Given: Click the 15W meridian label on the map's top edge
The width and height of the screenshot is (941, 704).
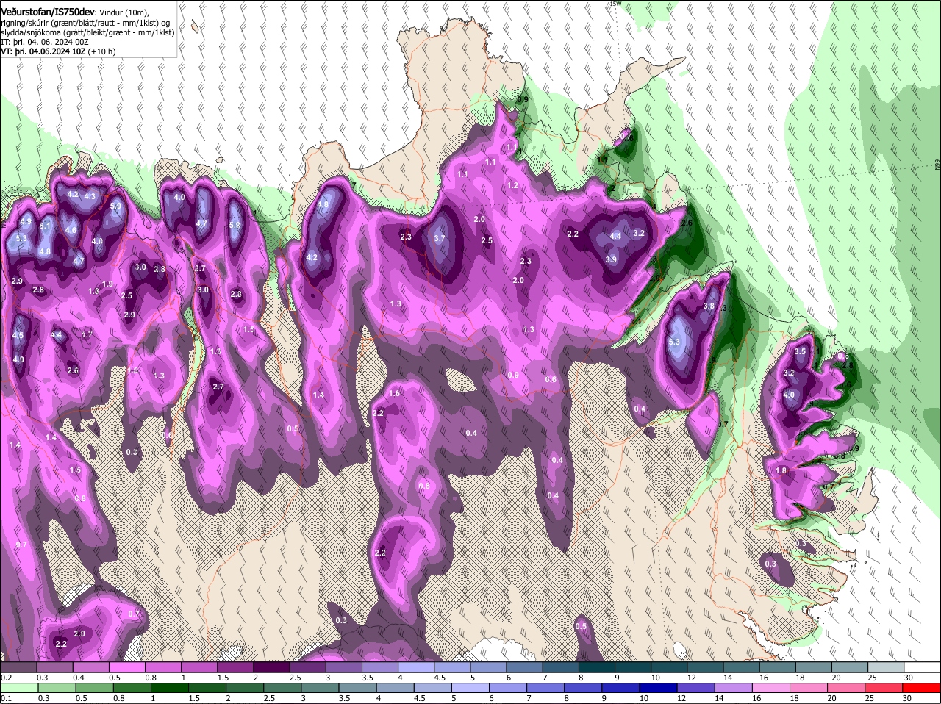Looking at the screenshot, I should click(x=615, y=4).
